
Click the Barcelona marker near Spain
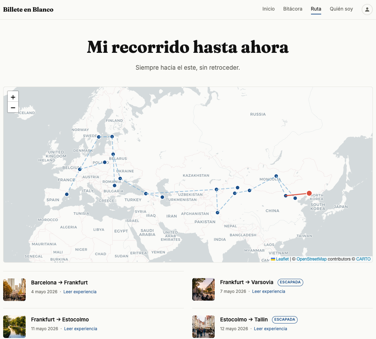pyautogui.click(x=67, y=194)
